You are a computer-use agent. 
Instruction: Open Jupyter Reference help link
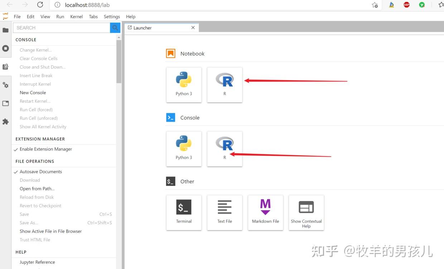[37, 262]
